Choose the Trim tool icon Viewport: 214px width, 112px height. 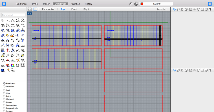click(17, 35)
